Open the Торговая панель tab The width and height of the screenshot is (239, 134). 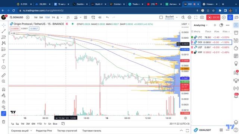(x=91, y=131)
